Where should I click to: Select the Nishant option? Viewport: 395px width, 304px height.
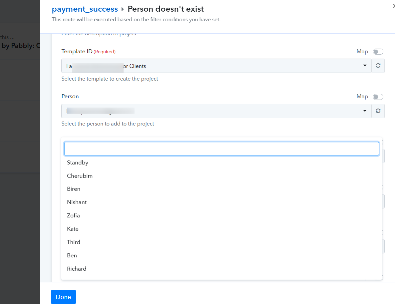pos(77,202)
